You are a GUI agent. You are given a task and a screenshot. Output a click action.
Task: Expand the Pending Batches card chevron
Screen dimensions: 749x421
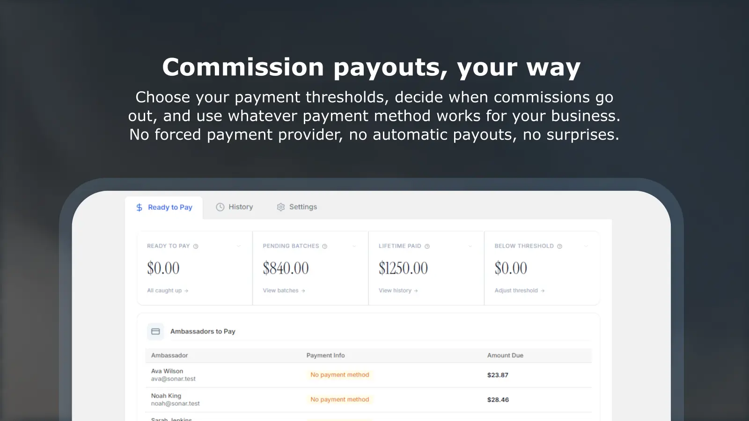pyautogui.click(x=354, y=246)
